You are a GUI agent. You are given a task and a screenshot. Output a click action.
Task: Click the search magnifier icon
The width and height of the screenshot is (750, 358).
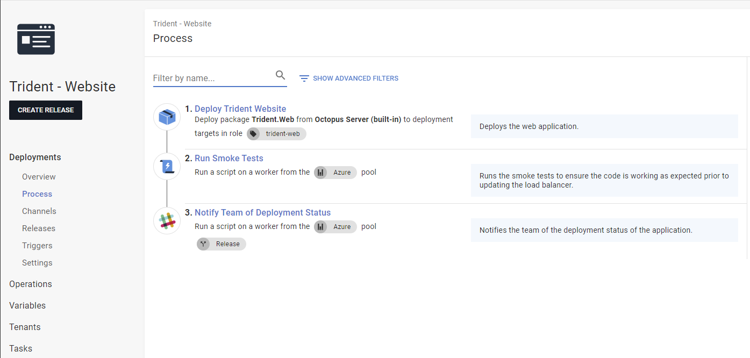(280, 75)
